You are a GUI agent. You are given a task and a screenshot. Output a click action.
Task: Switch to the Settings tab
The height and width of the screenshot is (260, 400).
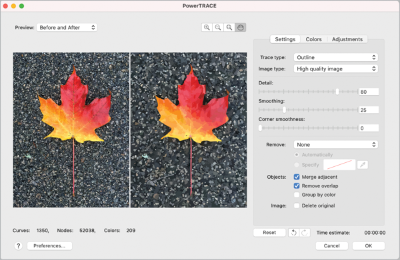pos(285,39)
